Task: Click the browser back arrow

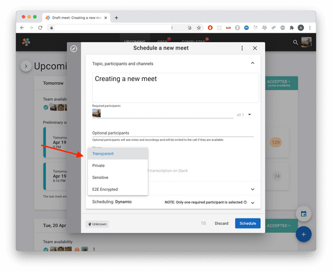Action: coord(22,28)
